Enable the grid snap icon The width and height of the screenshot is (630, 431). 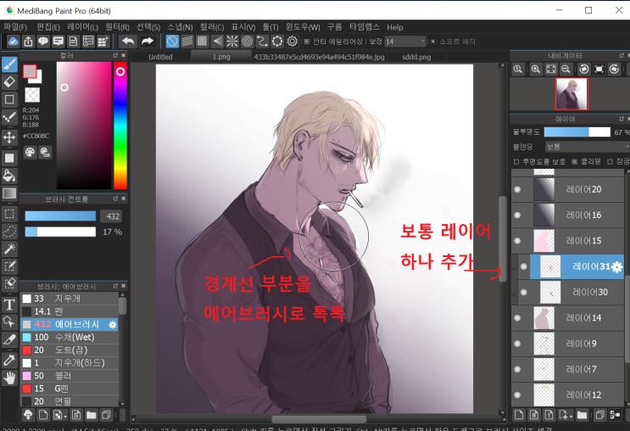(202, 41)
